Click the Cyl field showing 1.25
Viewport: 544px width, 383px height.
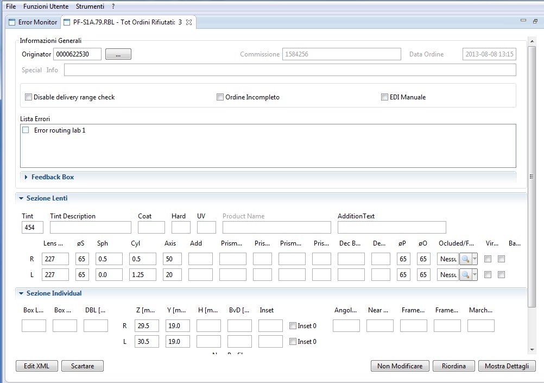pos(143,275)
